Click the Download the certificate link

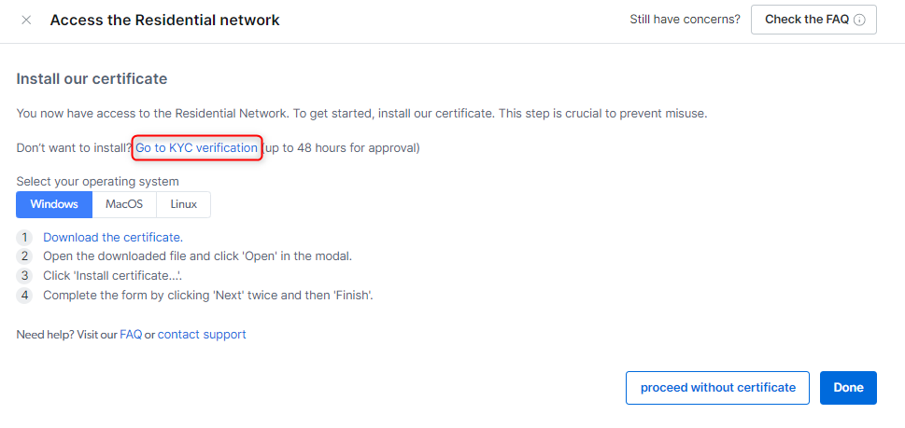pos(113,238)
